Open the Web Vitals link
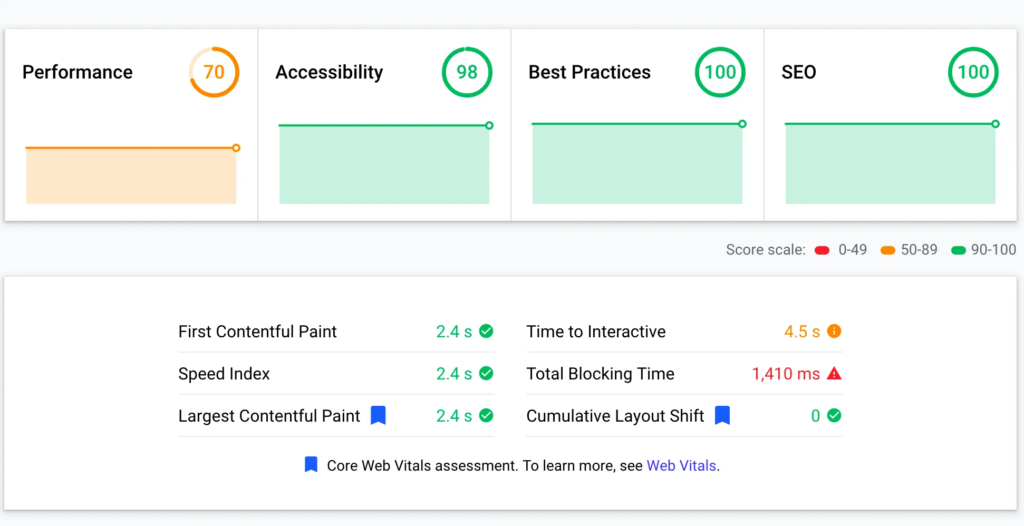 coord(681,466)
